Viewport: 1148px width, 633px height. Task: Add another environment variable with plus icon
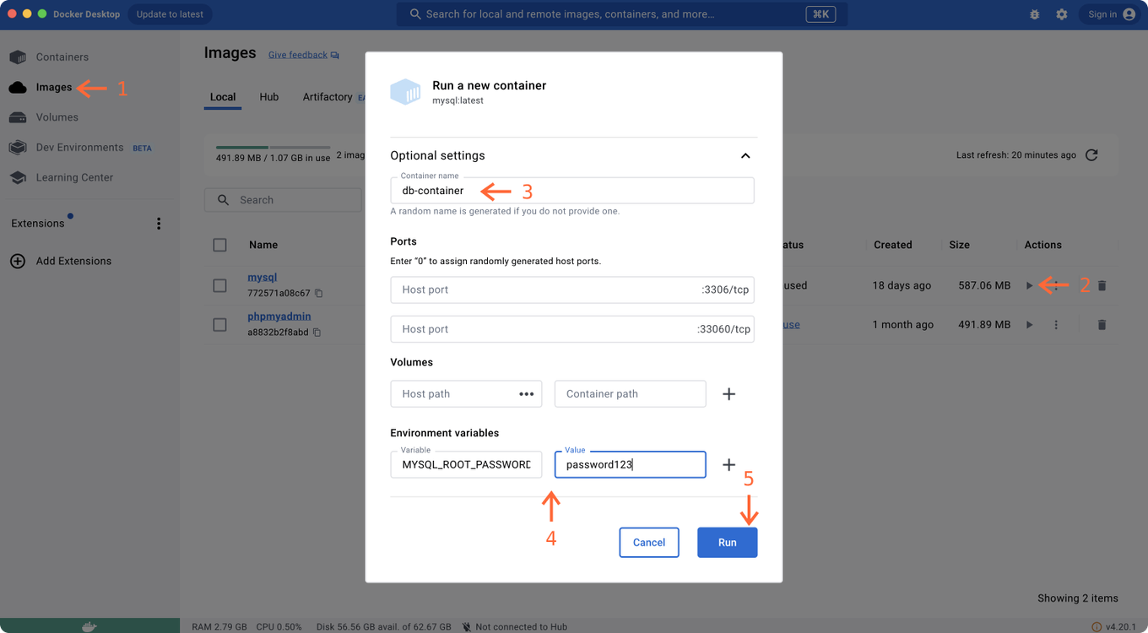coord(728,464)
